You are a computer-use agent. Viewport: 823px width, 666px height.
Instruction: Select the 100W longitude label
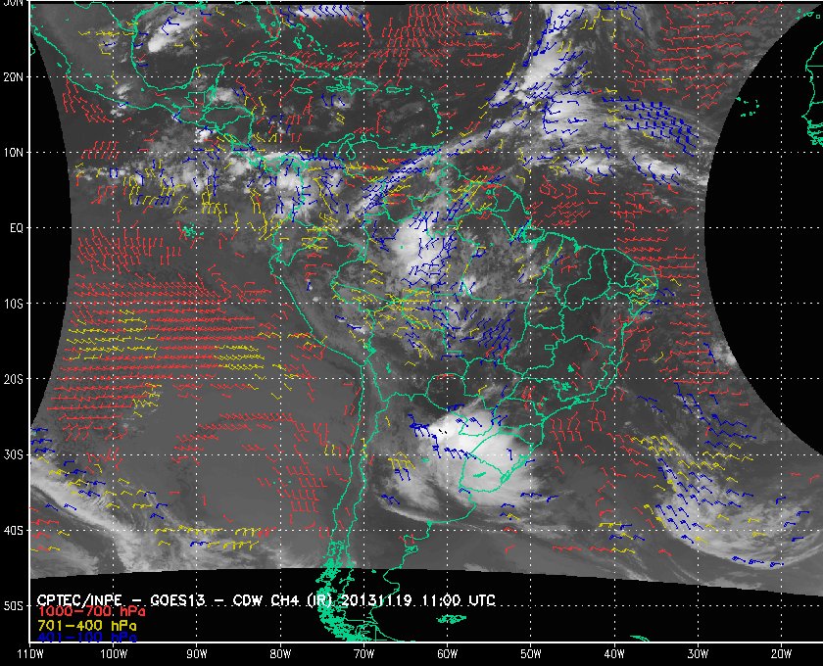(114, 654)
